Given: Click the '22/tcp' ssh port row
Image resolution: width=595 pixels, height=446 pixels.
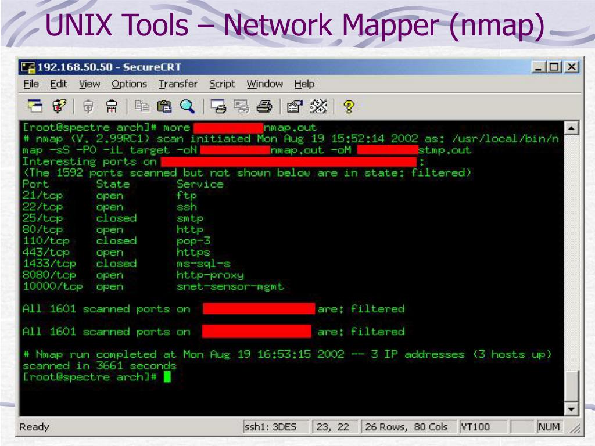Looking at the screenshot, I should pyautogui.click(x=110, y=207).
